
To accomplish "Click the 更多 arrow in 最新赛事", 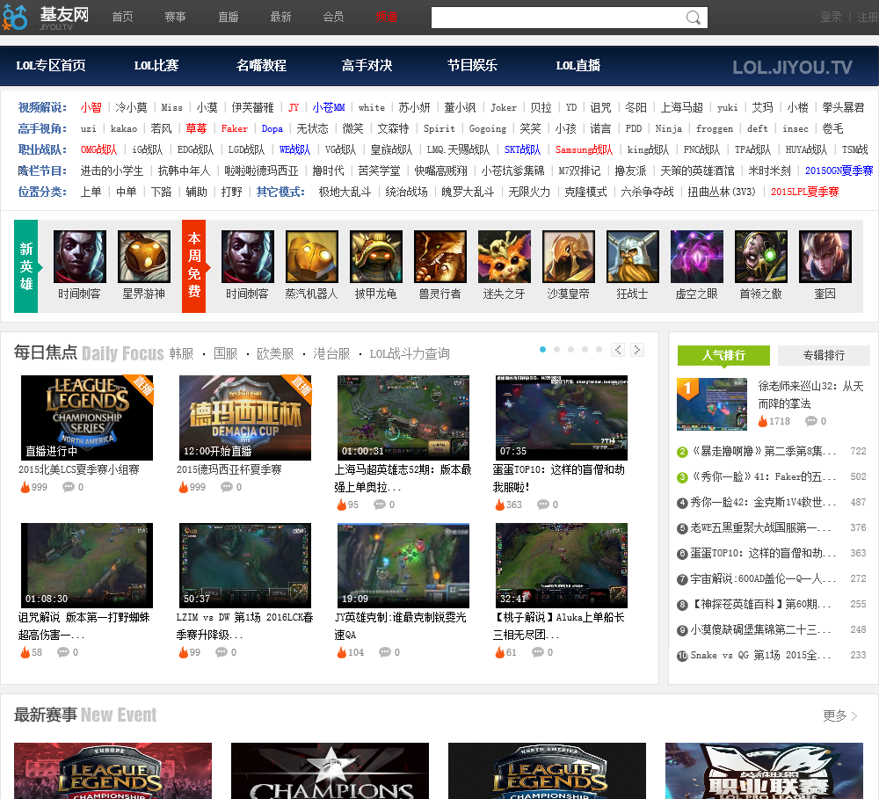I will tap(854, 716).
